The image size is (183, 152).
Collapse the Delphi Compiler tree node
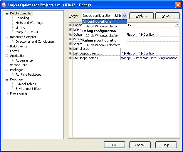[x=7, y=13]
